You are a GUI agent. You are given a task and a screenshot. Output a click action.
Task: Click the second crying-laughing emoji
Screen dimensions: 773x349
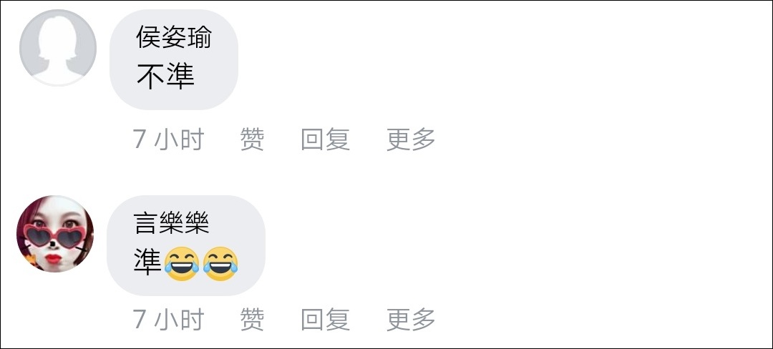click(x=220, y=264)
